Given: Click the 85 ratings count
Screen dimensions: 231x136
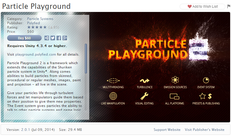Looking at the screenshot, I should click(x=54, y=27).
